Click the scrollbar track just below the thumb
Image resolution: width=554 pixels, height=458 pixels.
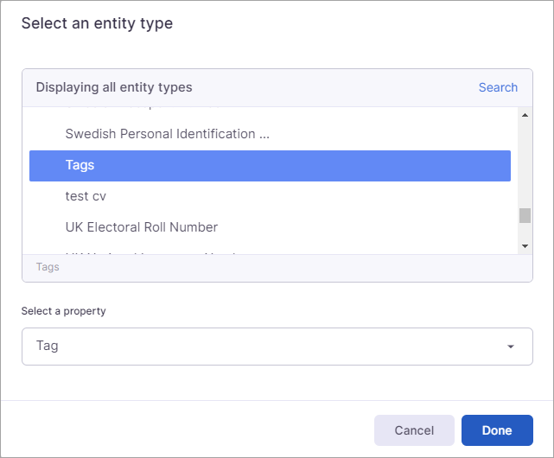(525, 231)
